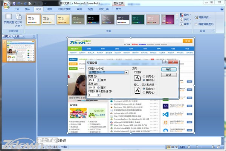Image resolution: width=226 pixels, height=151 pixels.
Task: Switch to the 动画 ribbon tab
Action: (x=50, y=9)
